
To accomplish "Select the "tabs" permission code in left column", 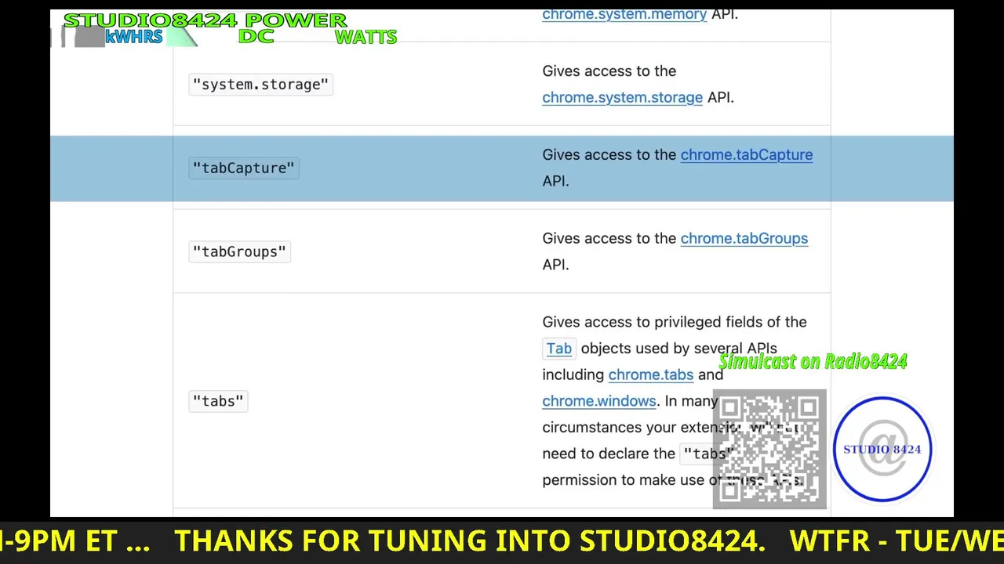I will pyautogui.click(x=218, y=401).
